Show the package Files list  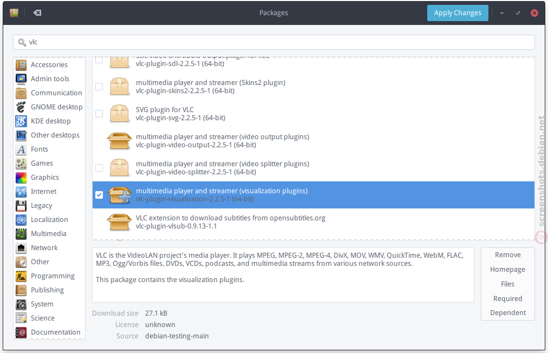point(507,284)
